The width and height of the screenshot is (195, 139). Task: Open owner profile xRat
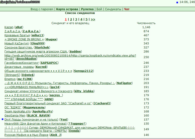coord(19,27)
